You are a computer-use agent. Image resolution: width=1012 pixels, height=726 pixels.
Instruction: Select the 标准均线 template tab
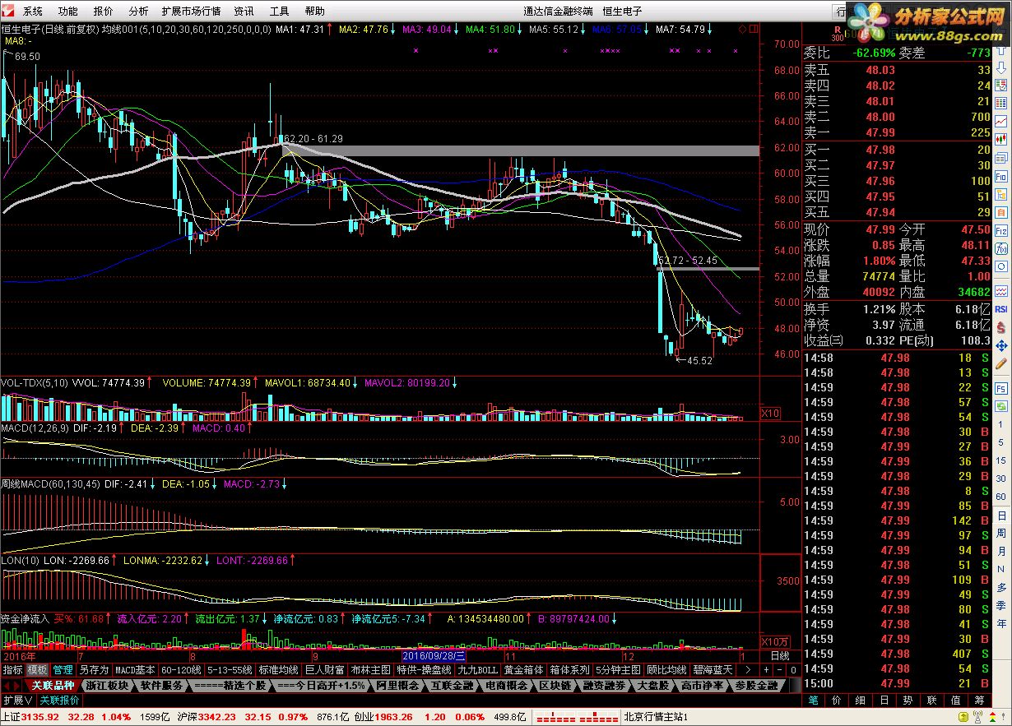coord(279,669)
